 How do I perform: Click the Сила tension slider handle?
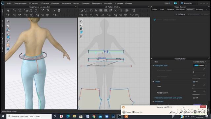pos(193,88)
